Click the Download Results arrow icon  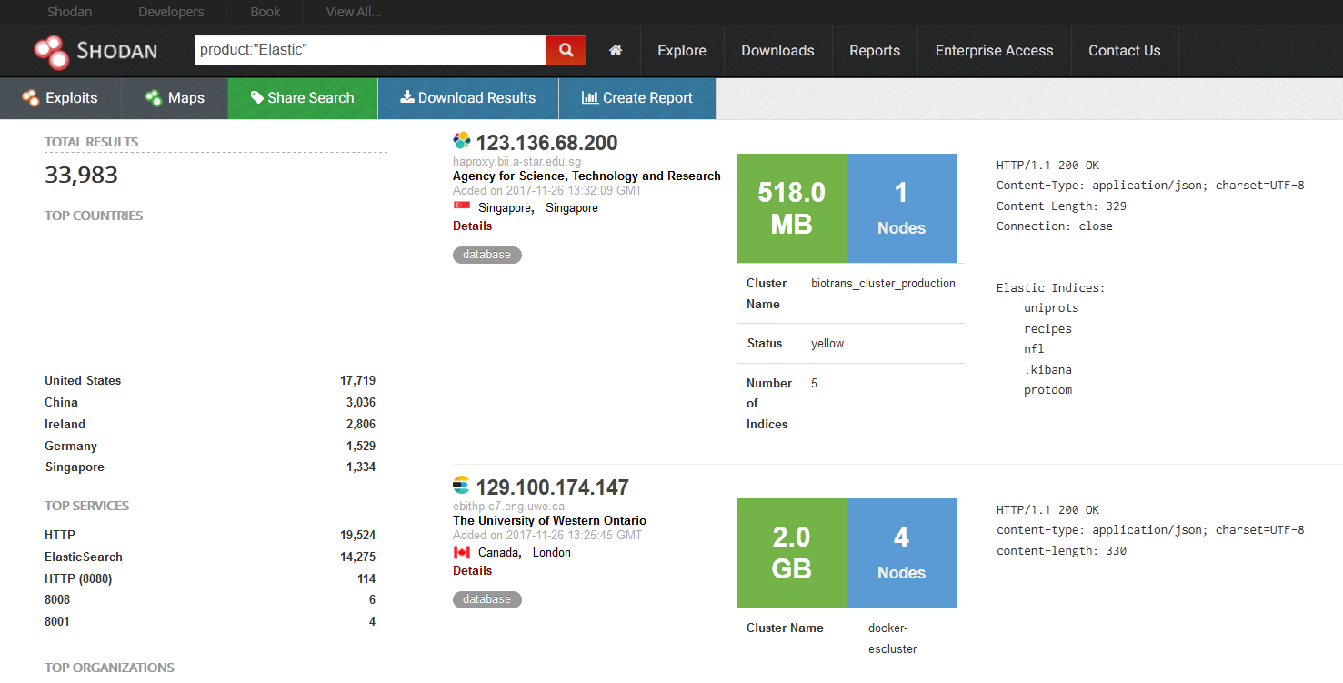407,97
